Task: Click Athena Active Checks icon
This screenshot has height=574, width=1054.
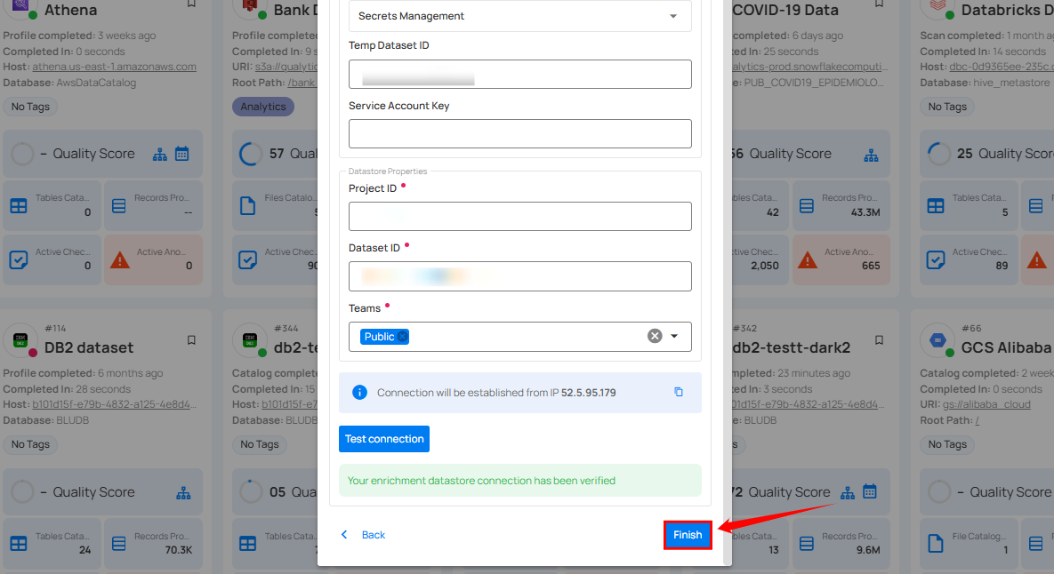Action: tap(18, 259)
